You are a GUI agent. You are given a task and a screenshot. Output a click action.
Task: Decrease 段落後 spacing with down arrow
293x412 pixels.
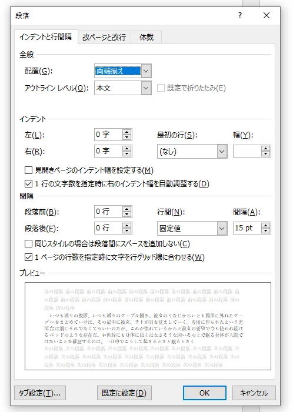126,231
